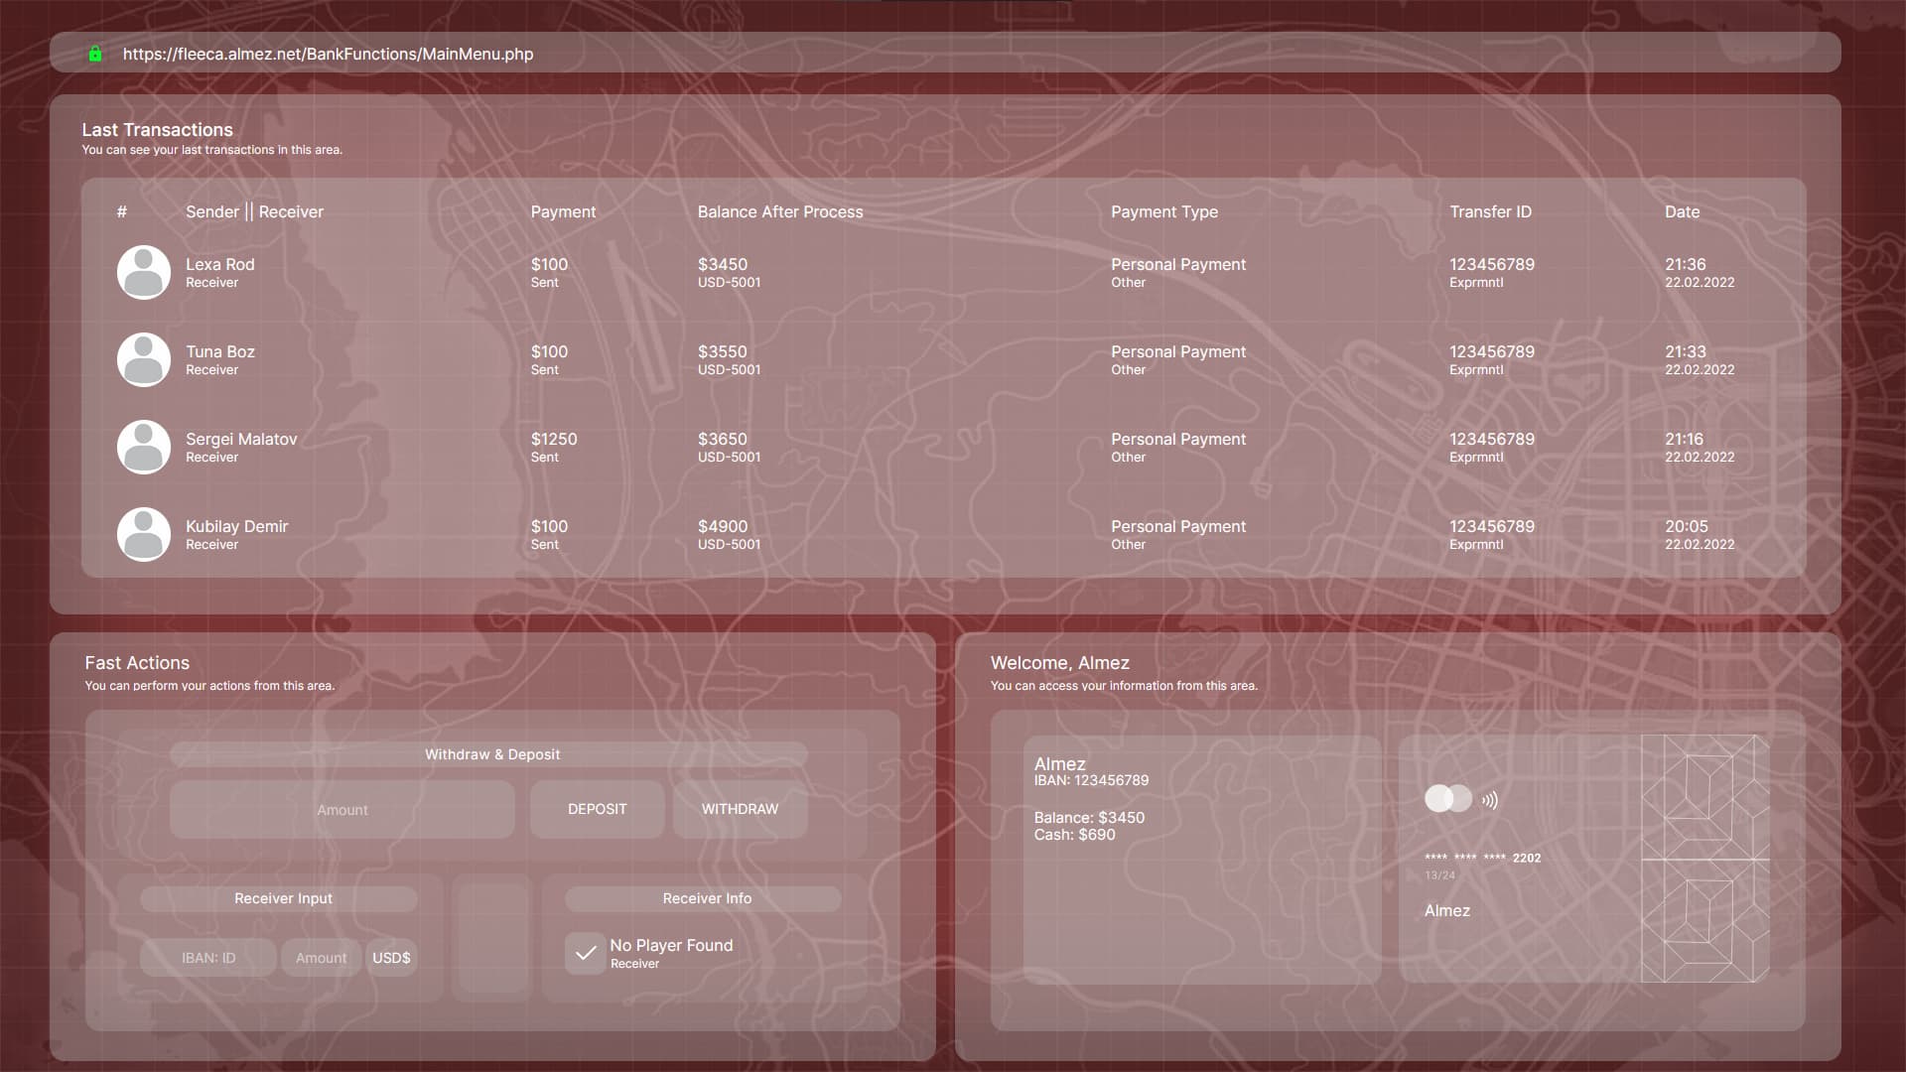This screenshot has height=1072, width=1906.
Task: Click the contactless payment icon on card
Action: pos(1490,800)
